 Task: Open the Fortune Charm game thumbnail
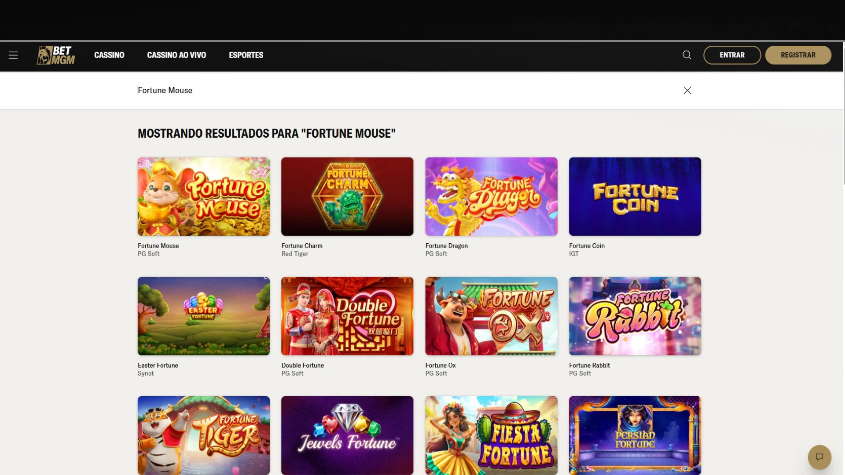point(347,197)
